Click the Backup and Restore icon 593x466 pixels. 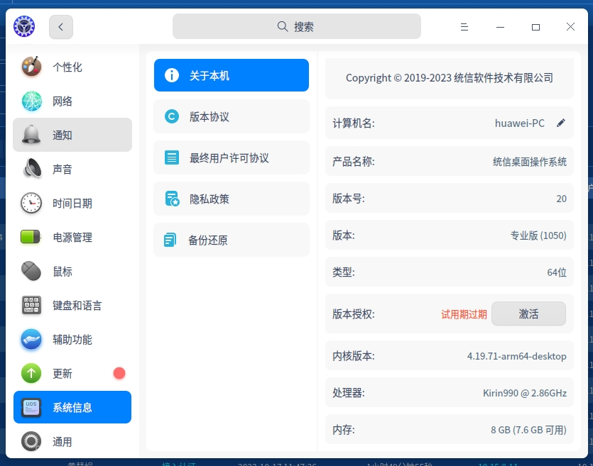pos(170,240)
